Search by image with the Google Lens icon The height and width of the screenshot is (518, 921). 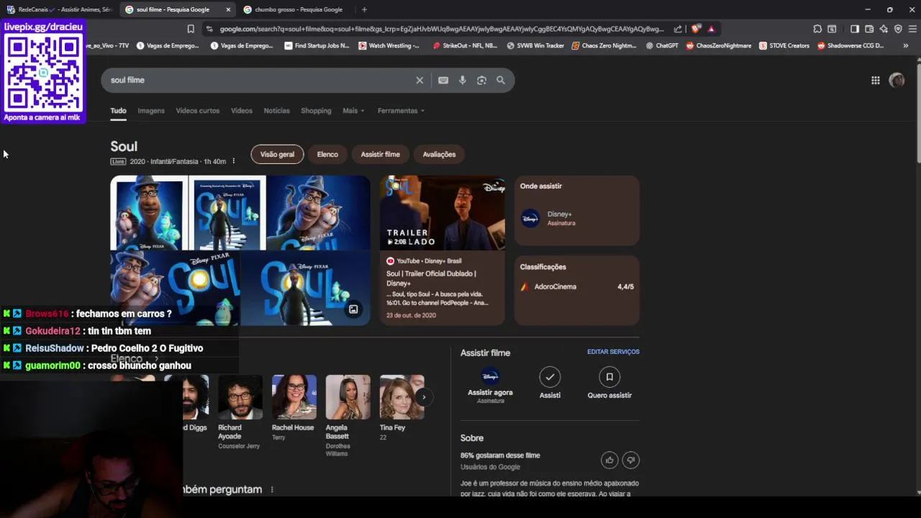481,80
